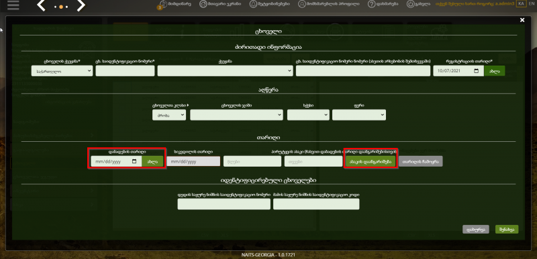Switch language to KA
The height and width of the screenshot is (259, 537).
coord(522,4)
